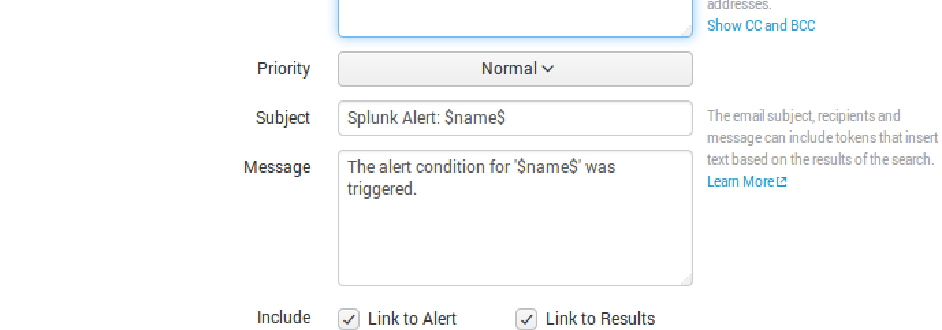Click the 'Link to Alert' label text

412,319
